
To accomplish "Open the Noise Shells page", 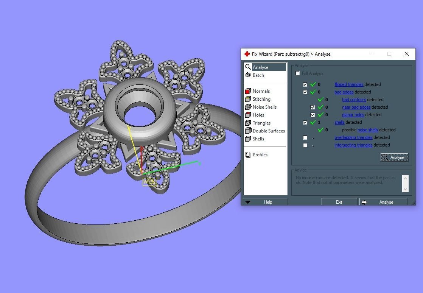I will pyautogui.click(x=264, y=107).
